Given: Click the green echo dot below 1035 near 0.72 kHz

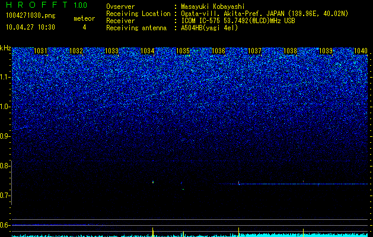Looking at the screenshot, I should 183,189.
